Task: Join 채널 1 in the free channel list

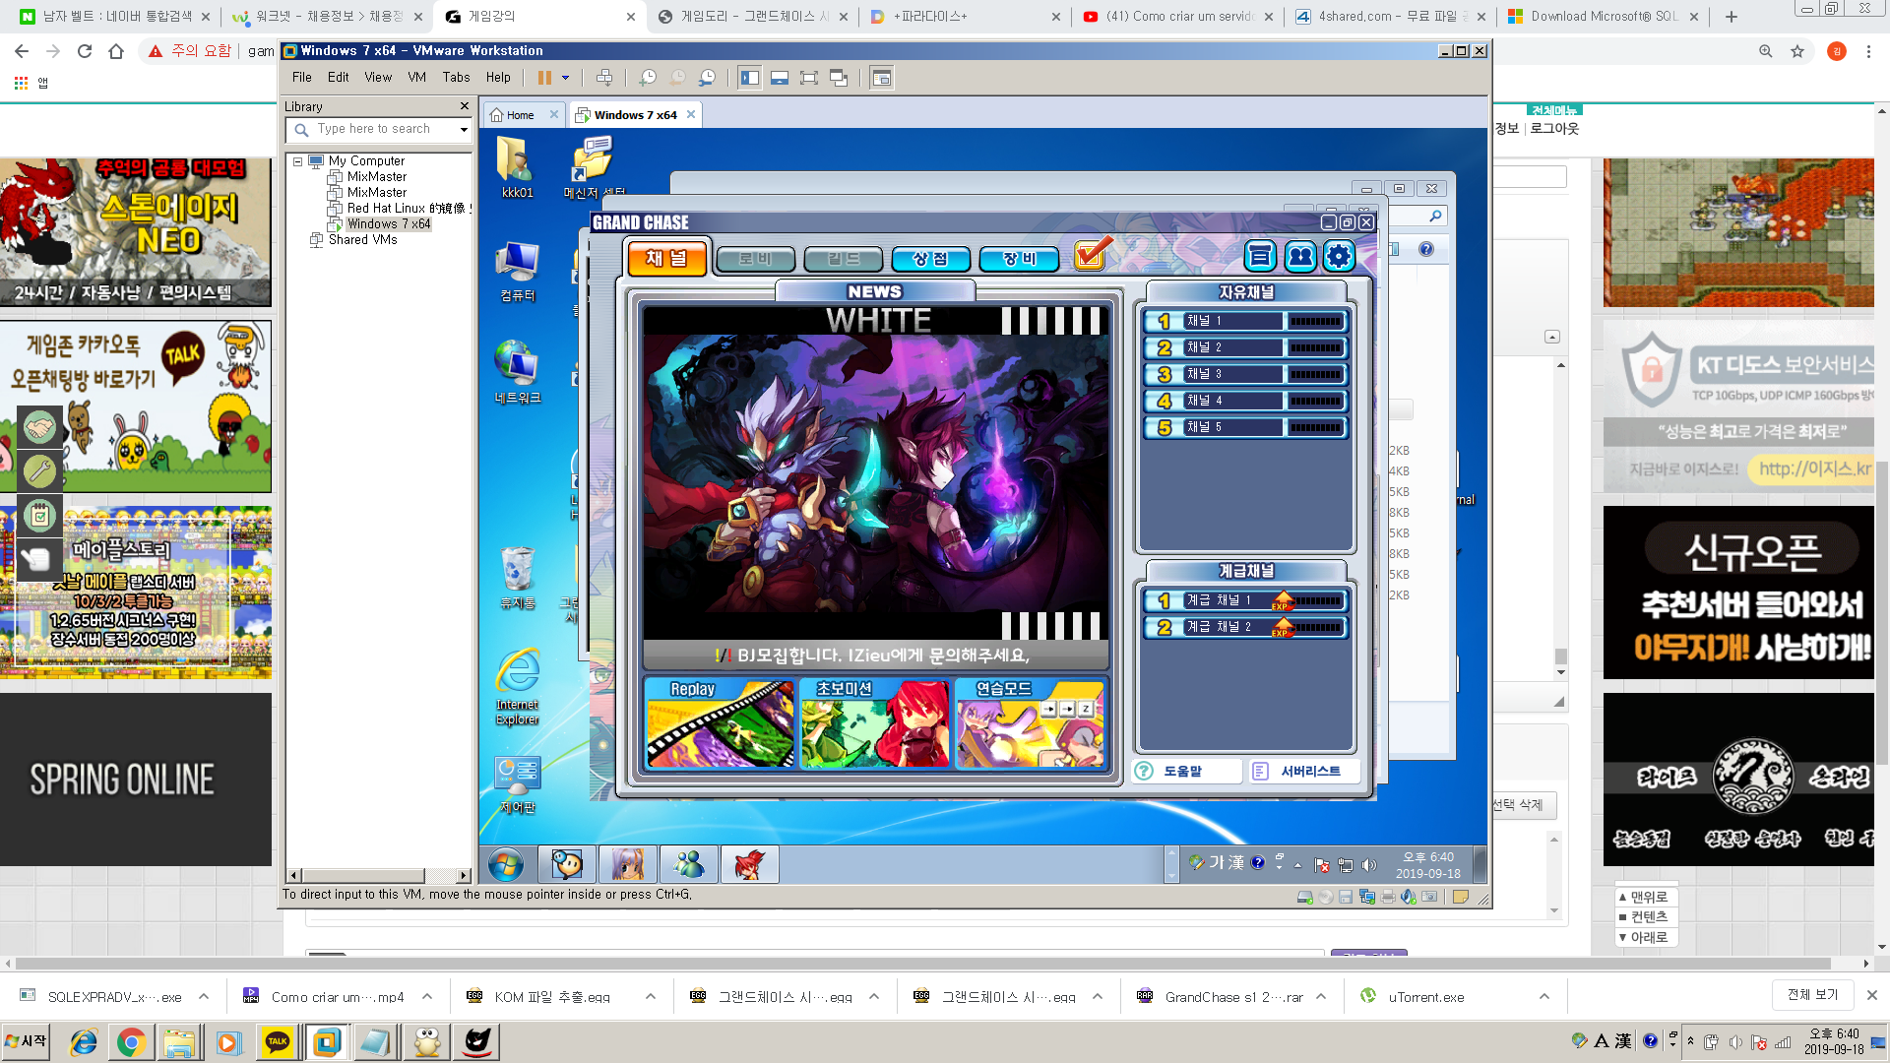Action: pos(1245,321)
